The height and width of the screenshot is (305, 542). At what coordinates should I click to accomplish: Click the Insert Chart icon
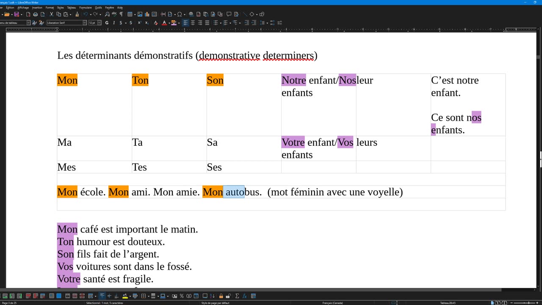147,14
